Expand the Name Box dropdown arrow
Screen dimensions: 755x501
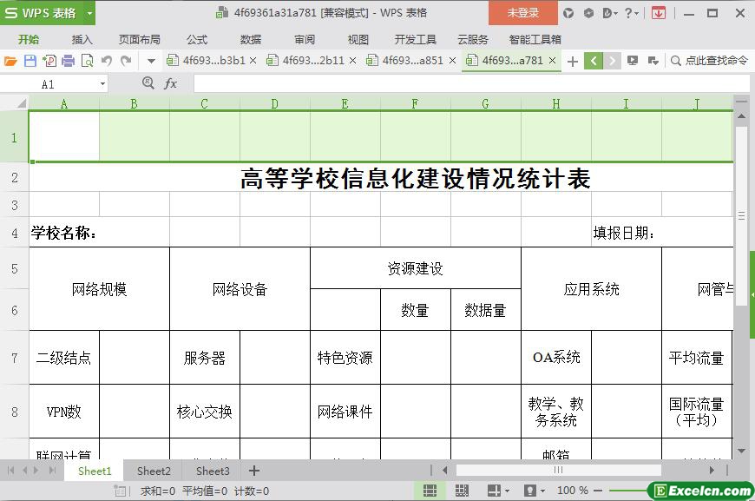tap(102, 84)
